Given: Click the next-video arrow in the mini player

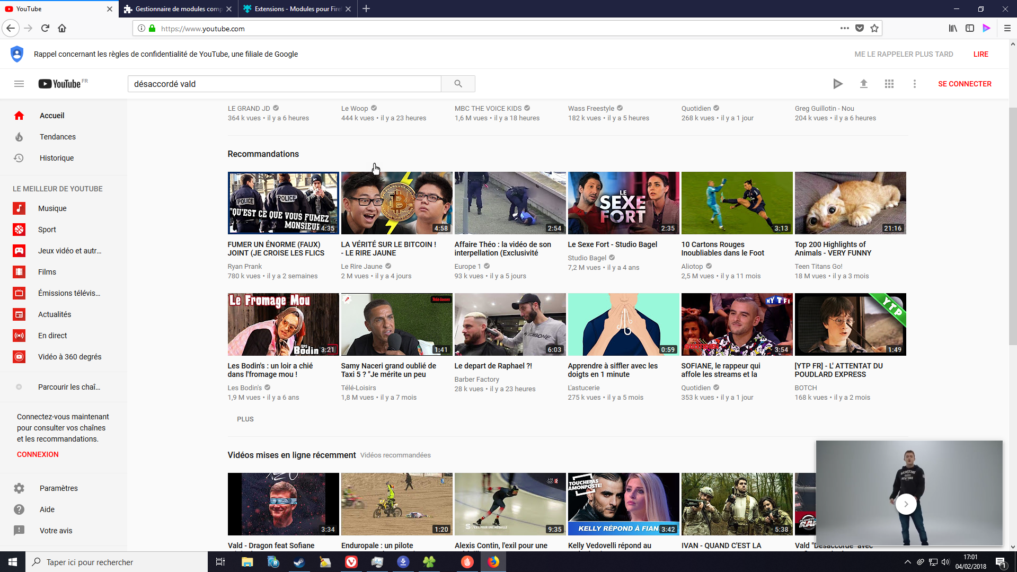Looking at the screenshot, I should [x=906, y=504].
